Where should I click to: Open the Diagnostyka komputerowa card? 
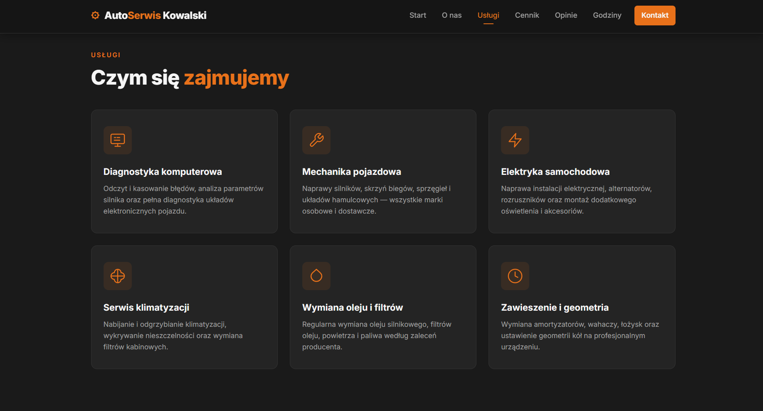[x=184, y=171]
